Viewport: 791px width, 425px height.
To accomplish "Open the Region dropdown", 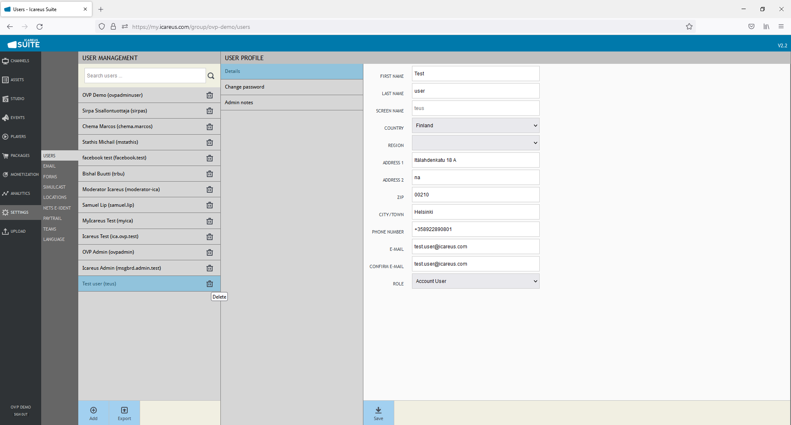I will tap(475, 143).
